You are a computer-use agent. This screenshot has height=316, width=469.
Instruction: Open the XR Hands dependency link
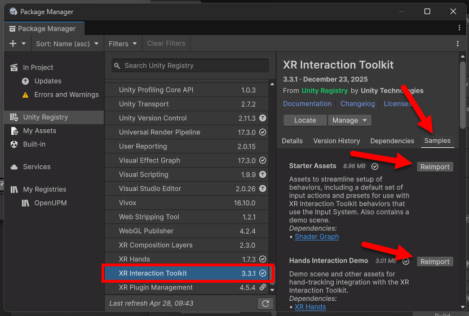[310, 307]
